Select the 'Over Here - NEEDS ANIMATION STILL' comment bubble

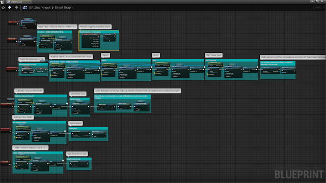[x=57, y=27]
